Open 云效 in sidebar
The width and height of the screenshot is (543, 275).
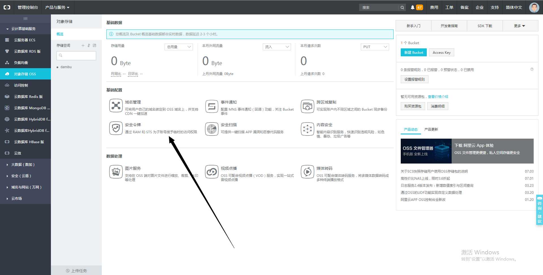coord(25,153)
